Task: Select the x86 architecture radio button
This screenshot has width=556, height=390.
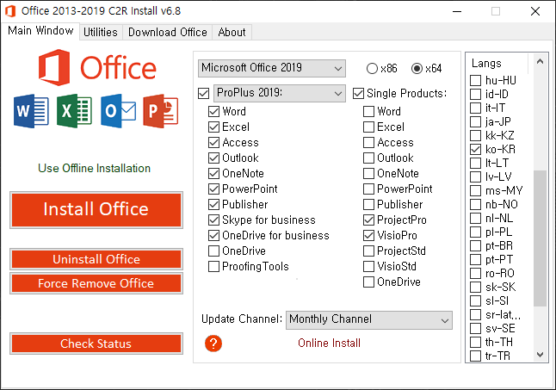Action: [372, 68]
